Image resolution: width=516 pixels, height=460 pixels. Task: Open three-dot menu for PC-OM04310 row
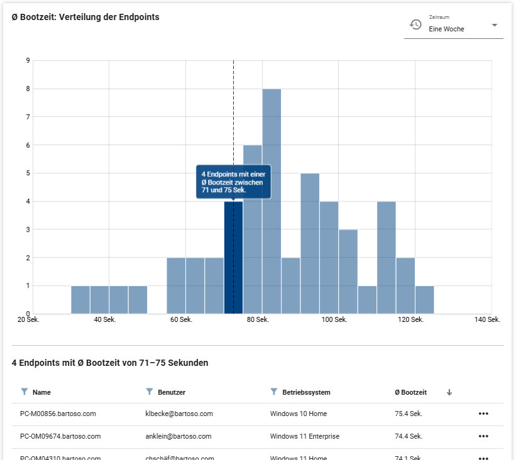click(483, 456)
